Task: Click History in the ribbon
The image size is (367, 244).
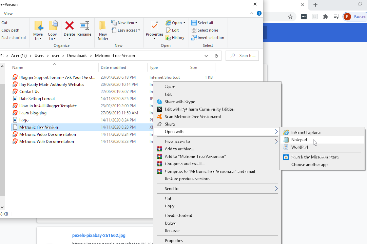Action: tap(175, 38)
